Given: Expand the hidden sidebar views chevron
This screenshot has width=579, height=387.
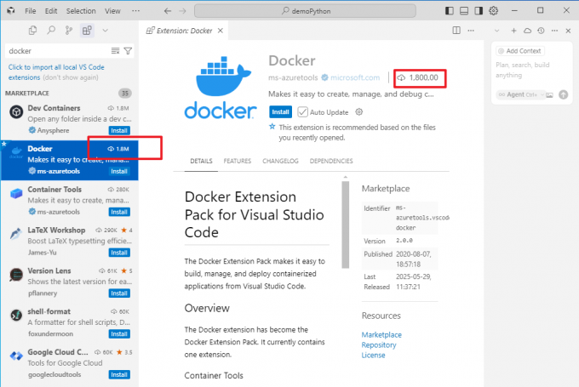Looking at the screenshot, I should click(106, 31).
